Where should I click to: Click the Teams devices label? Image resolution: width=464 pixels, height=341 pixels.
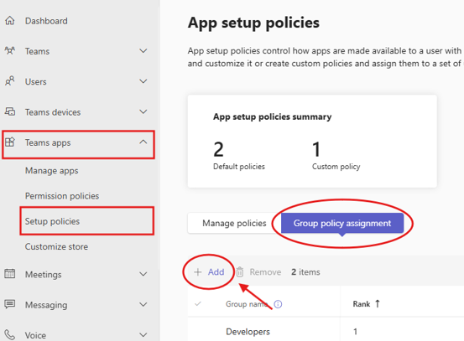coord(53,112)
